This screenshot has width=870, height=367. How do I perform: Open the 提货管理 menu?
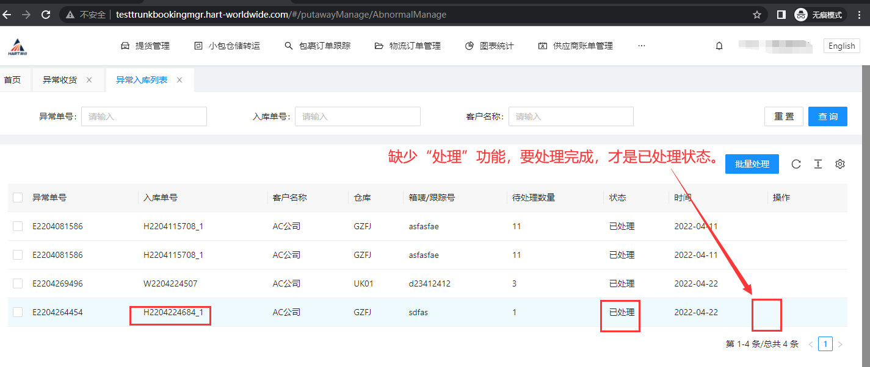coord(145,46)
